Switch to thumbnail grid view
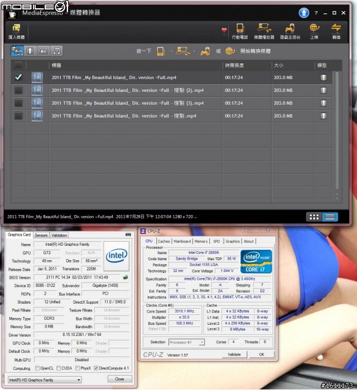Viewport: 357px width, 390px height. (313, 217)
